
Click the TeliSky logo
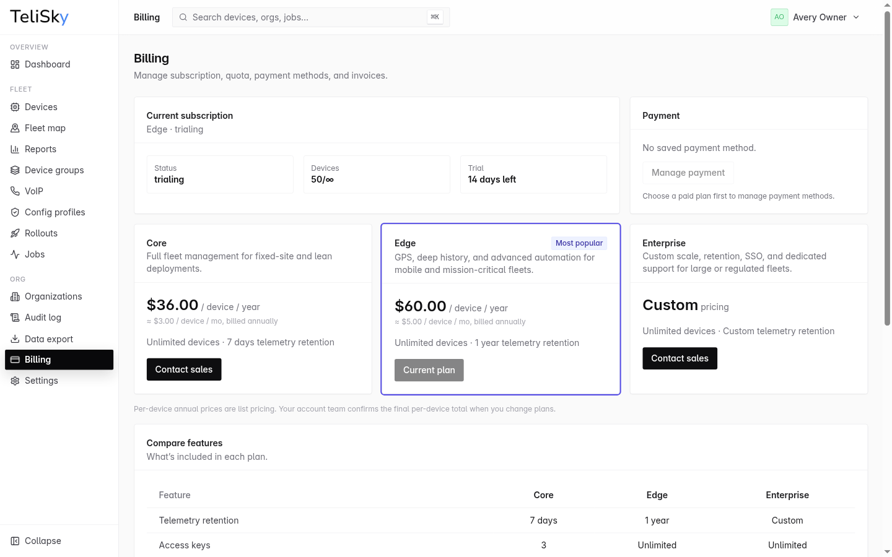[x=39, y=17]
